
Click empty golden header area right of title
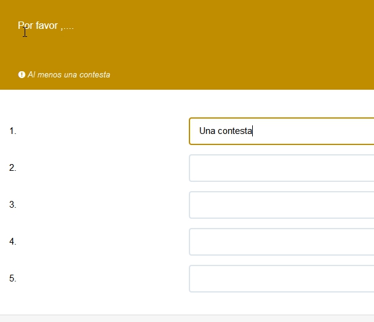pos(246,37)
